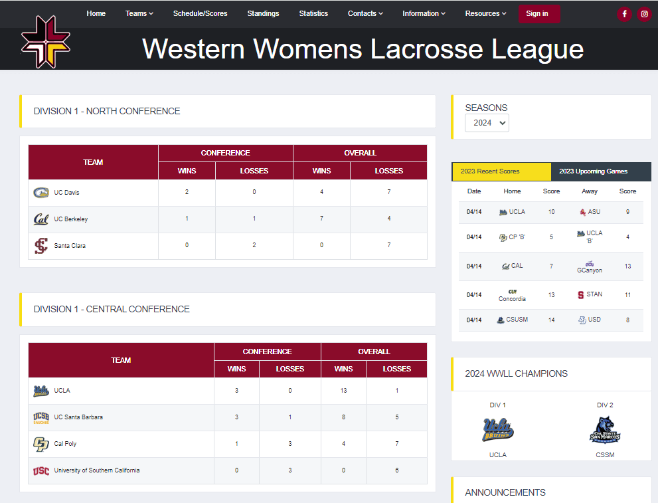
Task: Open the UC Berkeley team link
Action: point(71,219)
